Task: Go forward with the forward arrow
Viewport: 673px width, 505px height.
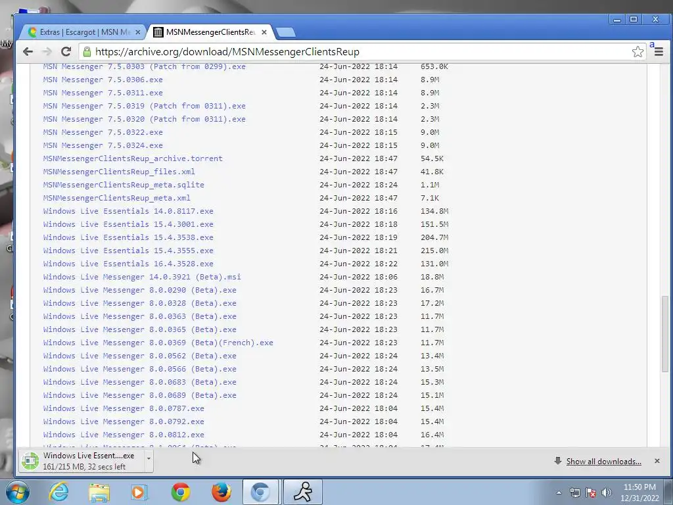Action: tap(47, 52)
